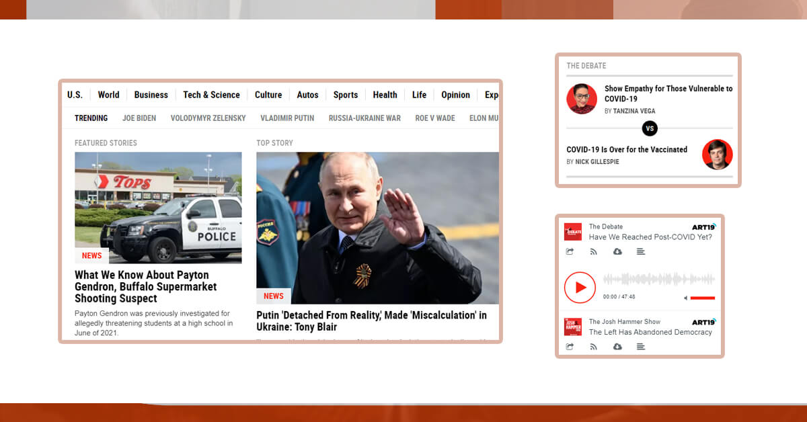Download The Debate podcast episode

[x=617, y=251]
